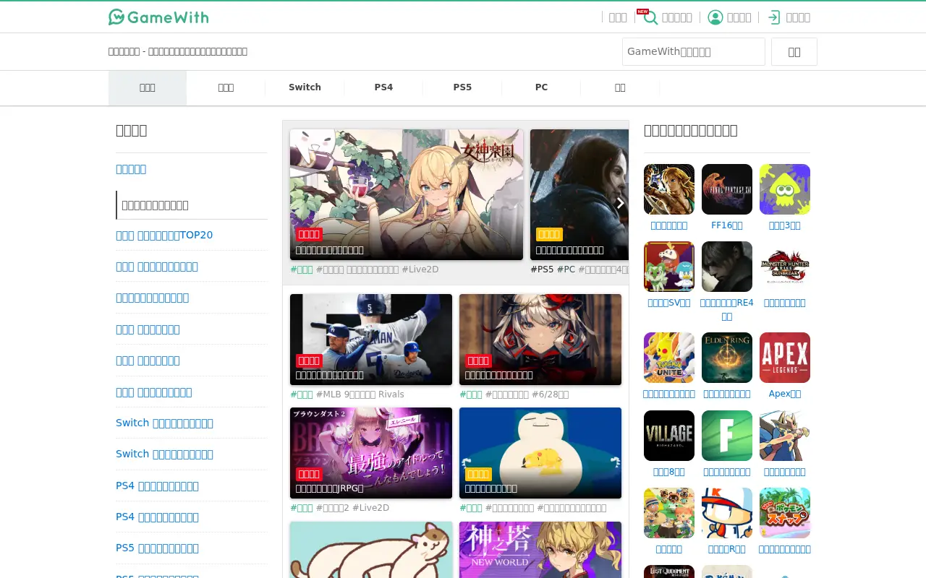Open the Resident Evil Village icon
This screenshot has height=578, width=926.
point(669,436)
